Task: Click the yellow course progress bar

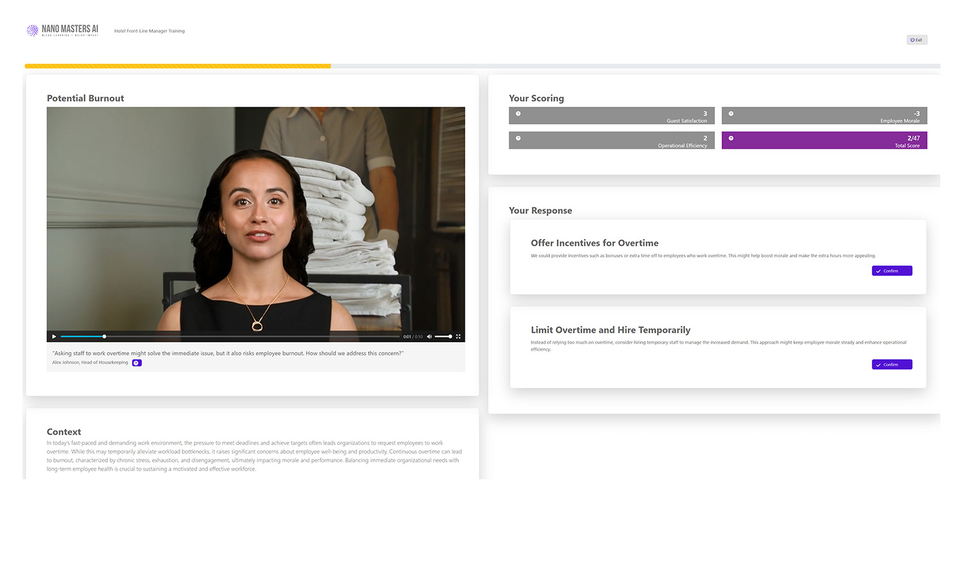Action: point(178,66)
